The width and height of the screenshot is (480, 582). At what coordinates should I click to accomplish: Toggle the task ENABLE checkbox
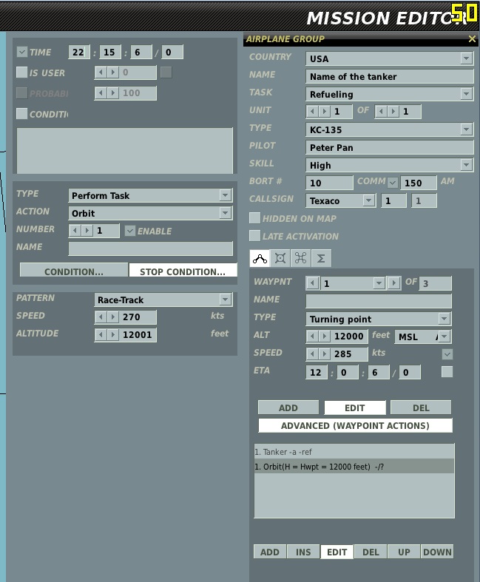[130, 231]
